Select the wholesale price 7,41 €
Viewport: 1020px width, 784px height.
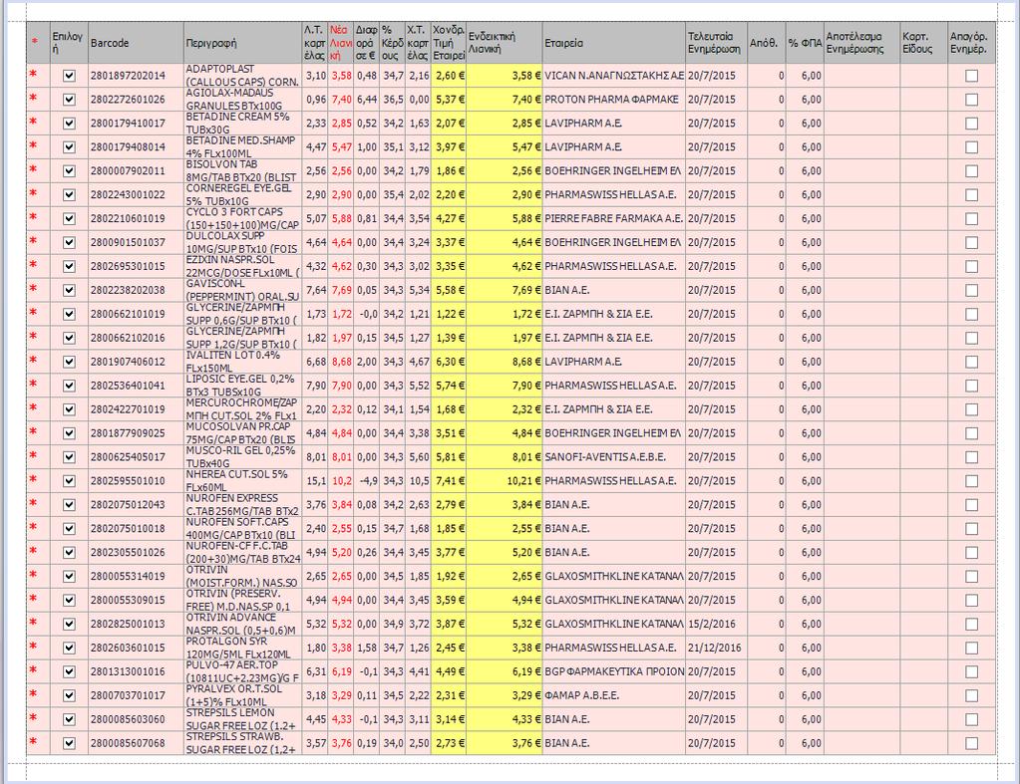click(x=449, y=481)
